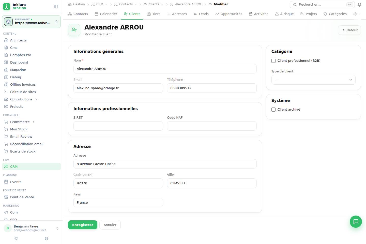Open the chat bubble button
366x244 pixels.
click(x=356, y=221)
